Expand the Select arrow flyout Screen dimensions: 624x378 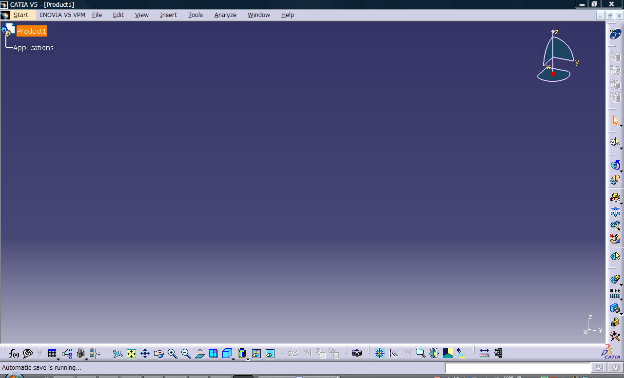click(x=621, y=126)
